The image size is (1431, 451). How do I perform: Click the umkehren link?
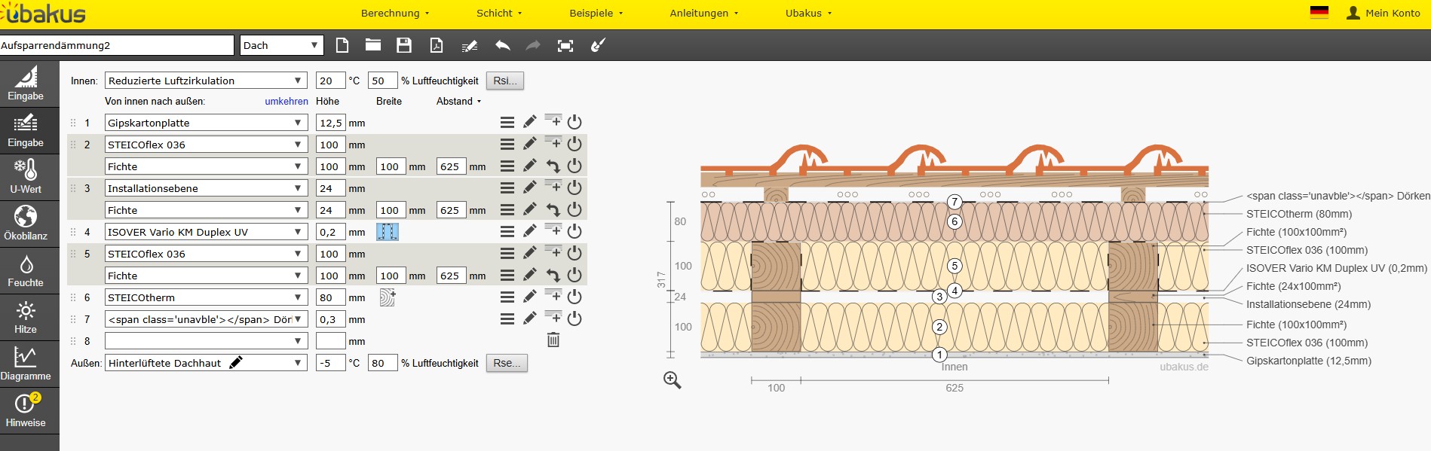[286, 101]
